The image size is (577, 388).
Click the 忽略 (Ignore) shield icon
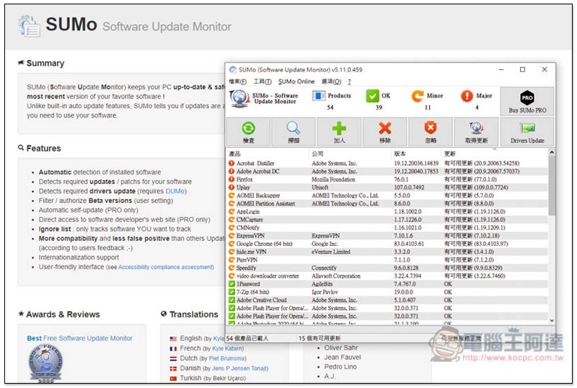432,128
